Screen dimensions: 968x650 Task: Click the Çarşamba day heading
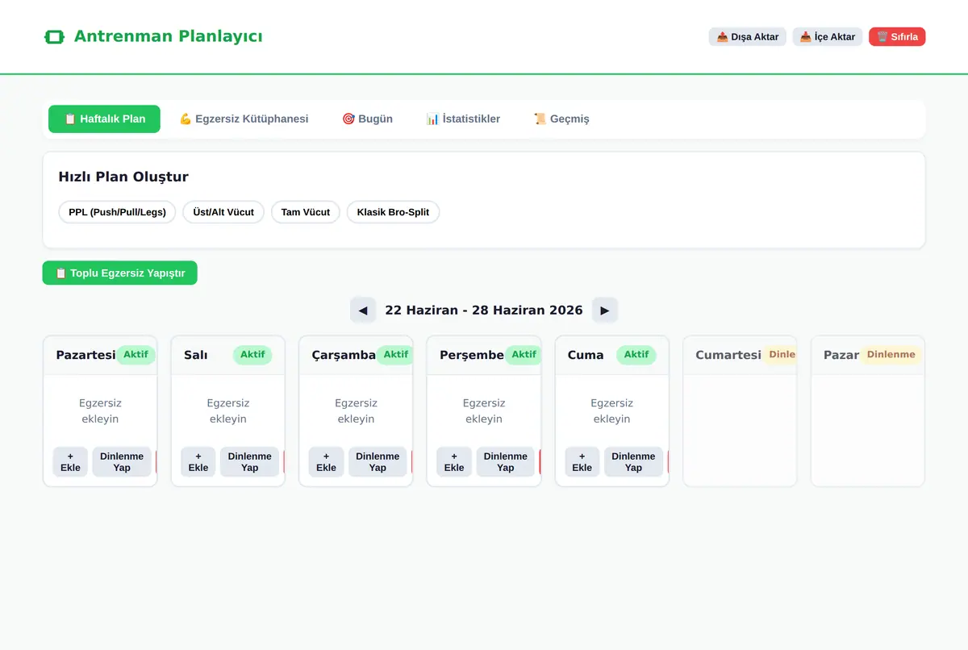[344, 355]
